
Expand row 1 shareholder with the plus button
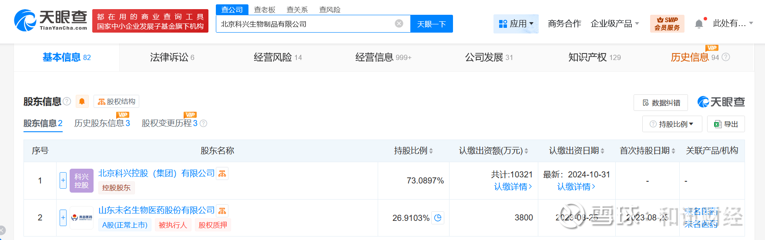(x=63, y=180)
